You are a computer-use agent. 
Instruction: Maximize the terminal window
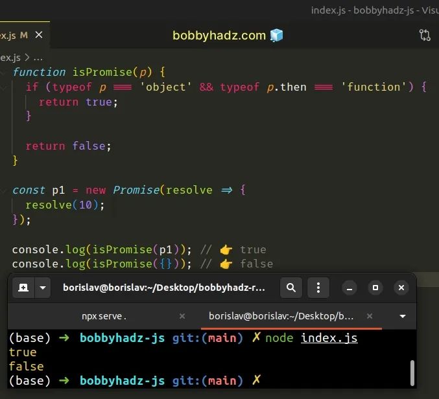point(375,288)
